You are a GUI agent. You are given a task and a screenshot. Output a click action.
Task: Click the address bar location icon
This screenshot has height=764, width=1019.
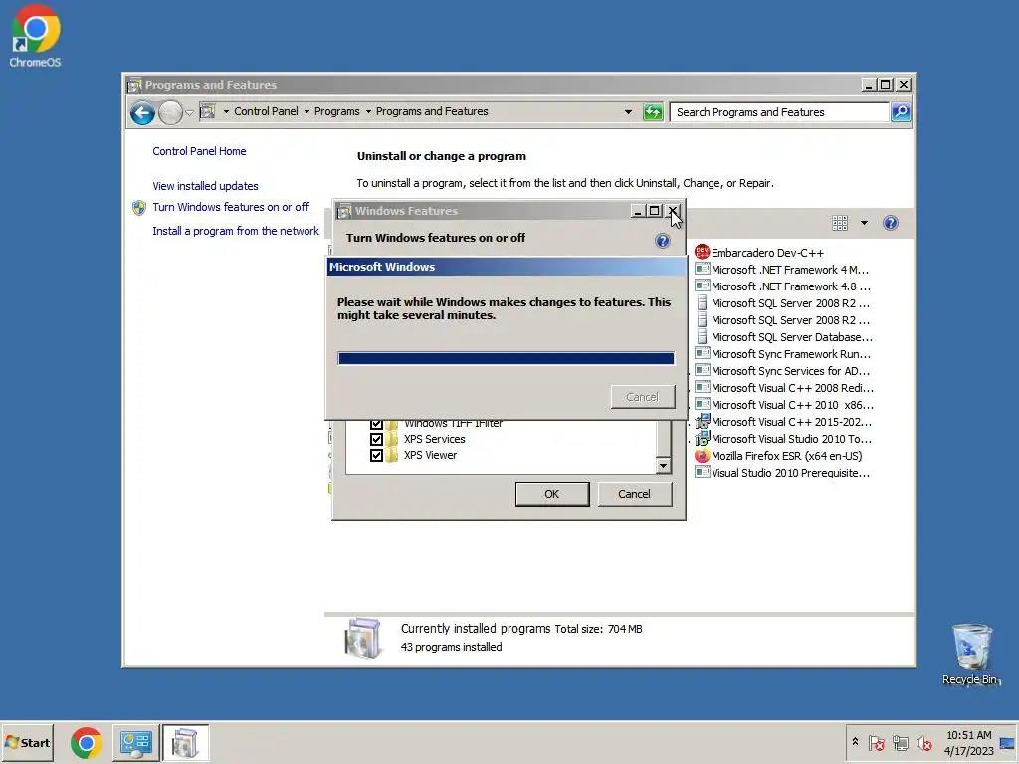pyautogui.click(x=207, y=111)
